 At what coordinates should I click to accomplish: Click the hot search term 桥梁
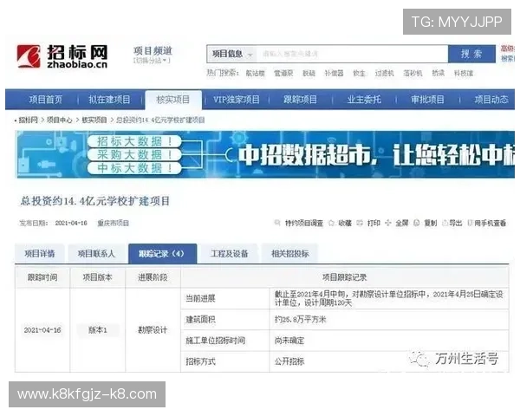438,74
